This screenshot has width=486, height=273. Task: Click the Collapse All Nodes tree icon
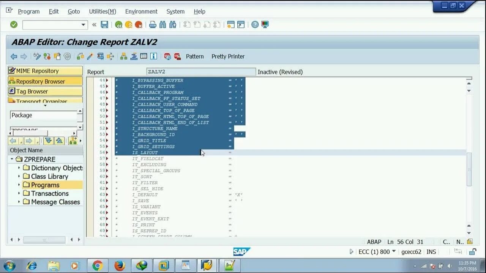click(59, 141)
